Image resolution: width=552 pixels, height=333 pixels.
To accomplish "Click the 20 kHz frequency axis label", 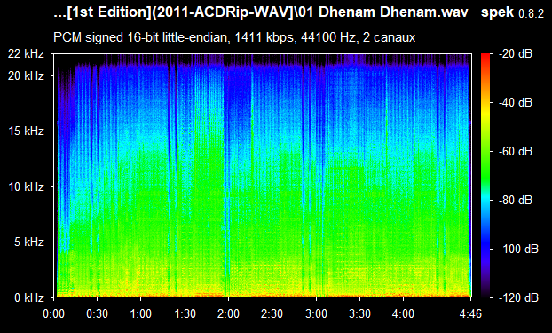I will (27, 75).
